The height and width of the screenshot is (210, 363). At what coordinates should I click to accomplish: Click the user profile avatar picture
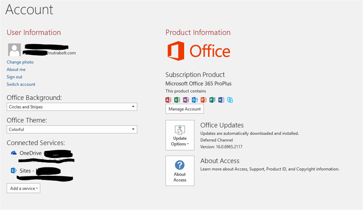pyautogui.click(x=14, y=50)
